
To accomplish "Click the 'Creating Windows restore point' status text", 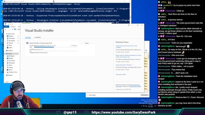I will [39, 53].
